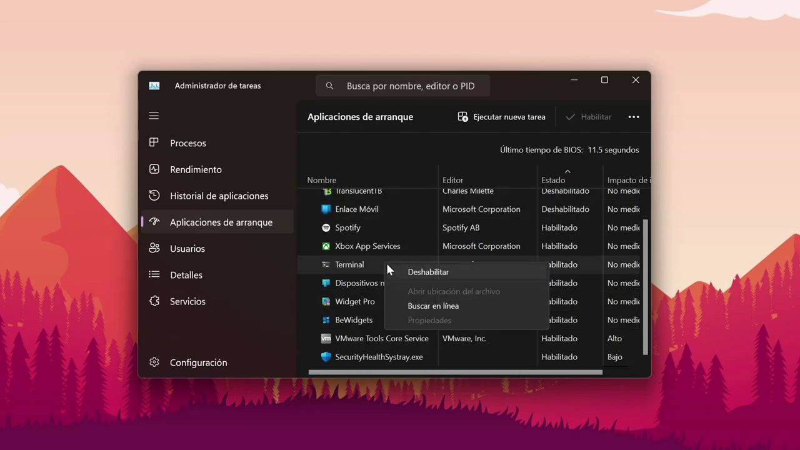Click the Task Manager app icon in title bar

tap(154, 86)
